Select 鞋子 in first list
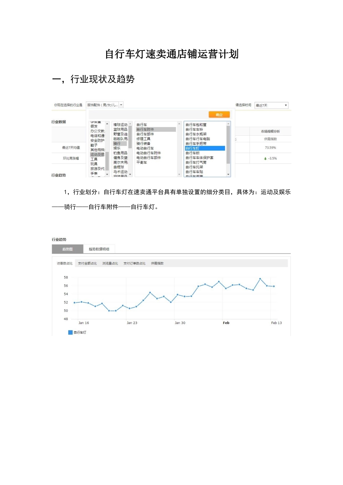 (94, 145)
